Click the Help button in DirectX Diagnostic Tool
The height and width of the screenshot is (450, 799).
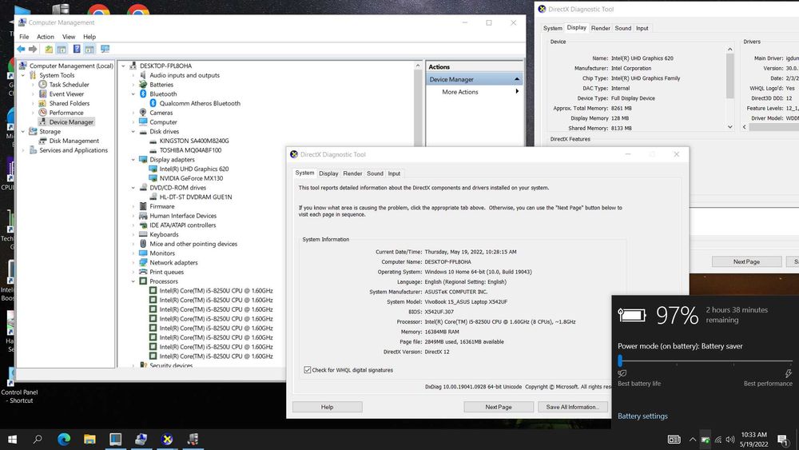(327, 407)
